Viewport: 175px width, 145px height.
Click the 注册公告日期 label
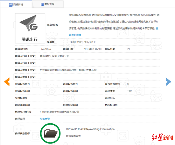pyautogui.click(x=70, y=91)
